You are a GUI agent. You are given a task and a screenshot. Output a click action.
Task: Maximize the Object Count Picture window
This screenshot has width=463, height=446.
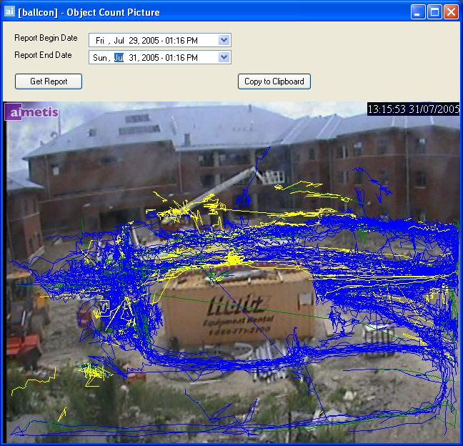[434, 12]
